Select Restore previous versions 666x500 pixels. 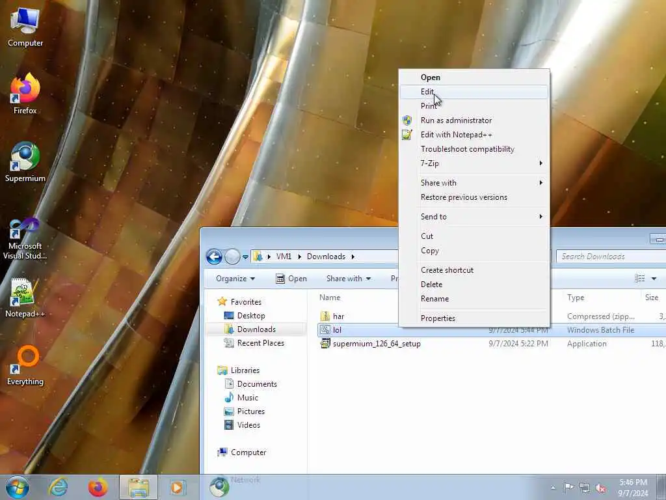473,197
